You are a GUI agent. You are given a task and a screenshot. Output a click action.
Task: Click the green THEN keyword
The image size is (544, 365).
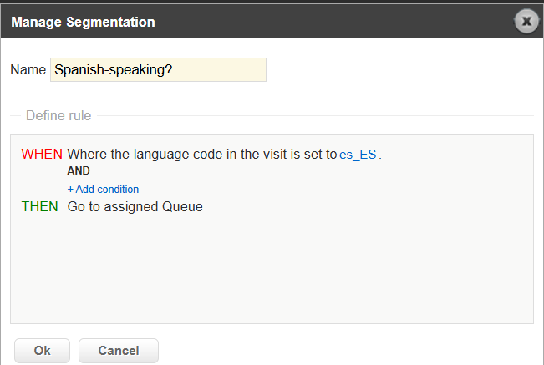tap(40, 206)
